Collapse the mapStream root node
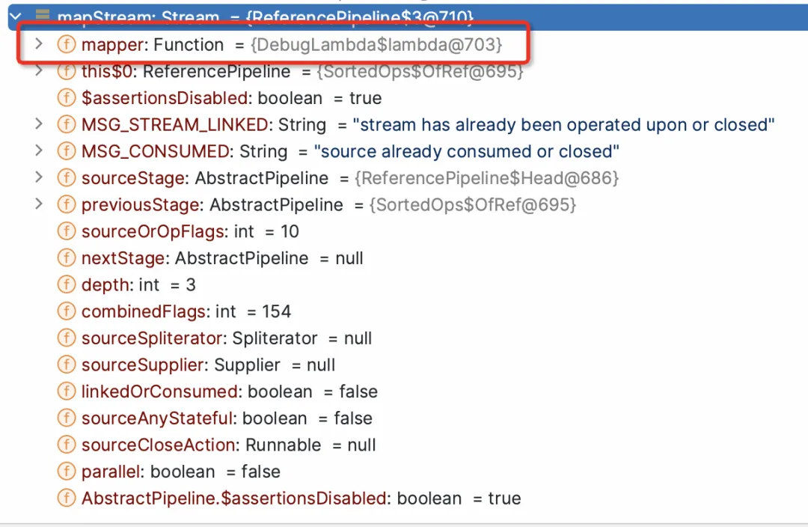808x527 pixels. [16, 16]
